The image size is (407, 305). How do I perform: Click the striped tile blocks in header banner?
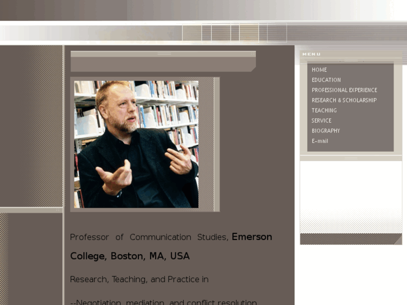click(235, 32)
